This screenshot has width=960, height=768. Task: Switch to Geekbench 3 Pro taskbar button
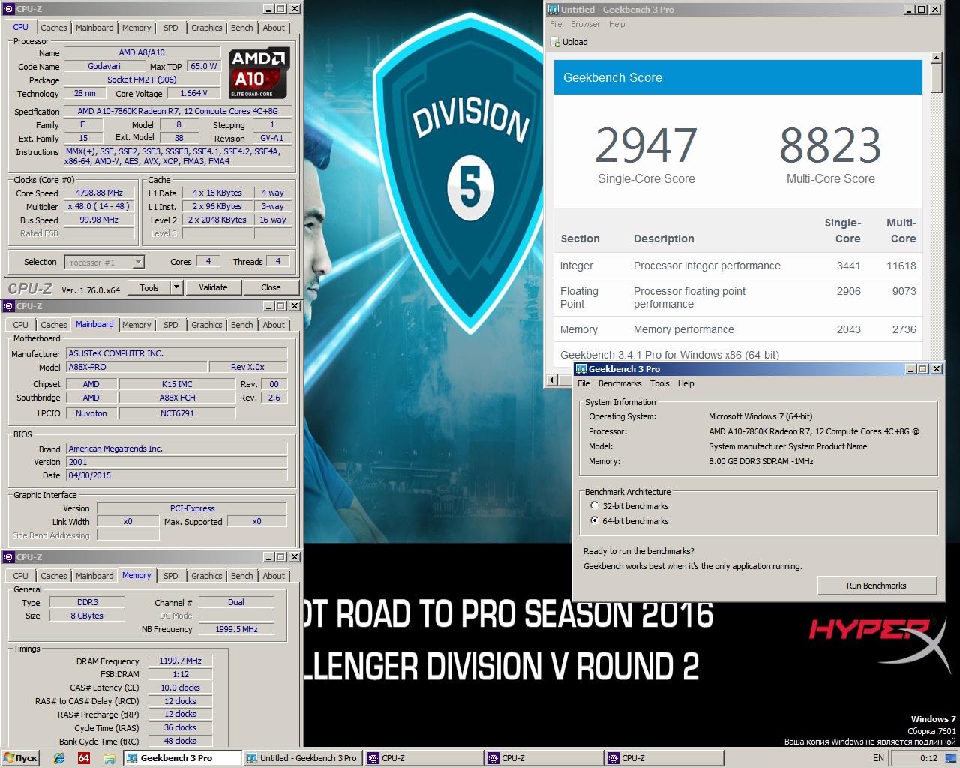click(x=182, y=758)
